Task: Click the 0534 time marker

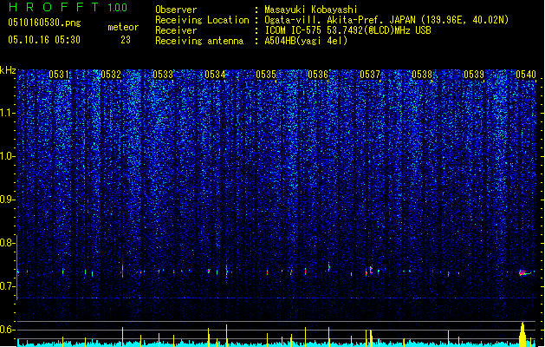Action: point(215,75)
